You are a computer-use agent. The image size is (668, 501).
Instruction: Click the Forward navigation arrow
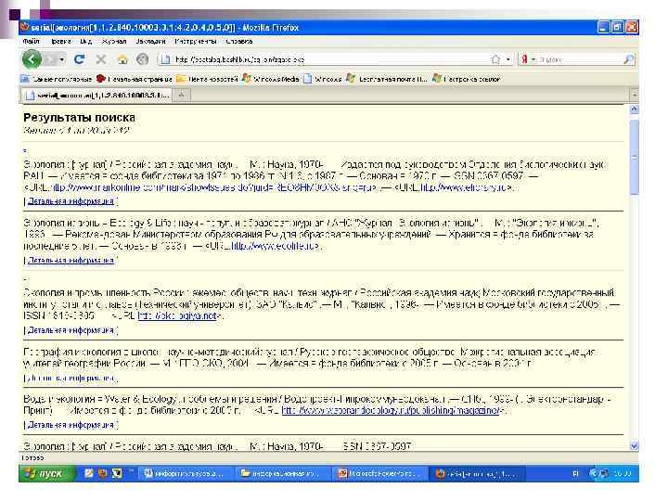pyautogui.click(x=50, y=59)
